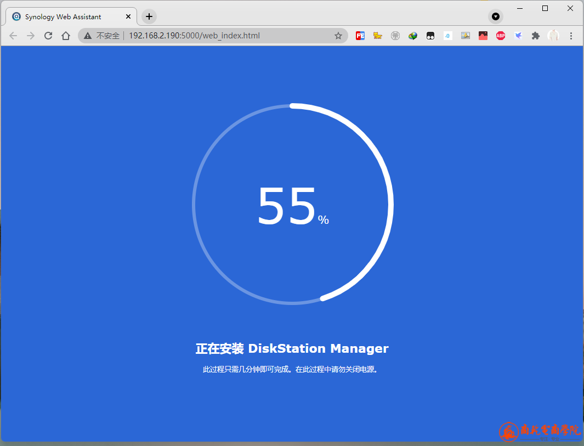
Task: Open the Extensions puzzle menu
Action: tap(536, 36)
